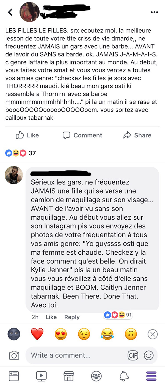
Task: Open the post author's profile picture
Action: (29, 12)
